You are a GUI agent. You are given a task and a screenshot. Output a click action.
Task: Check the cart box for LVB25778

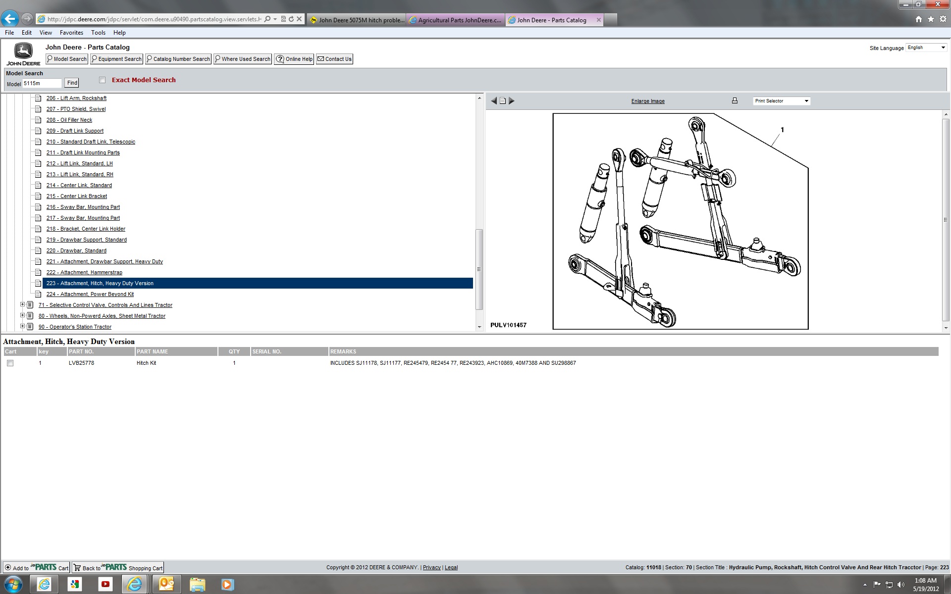[x=10, y=363]
